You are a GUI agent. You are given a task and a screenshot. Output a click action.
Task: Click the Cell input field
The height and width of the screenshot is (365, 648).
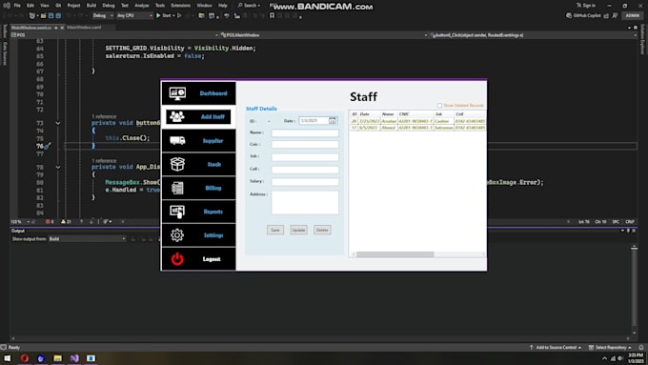coord(305,170)
